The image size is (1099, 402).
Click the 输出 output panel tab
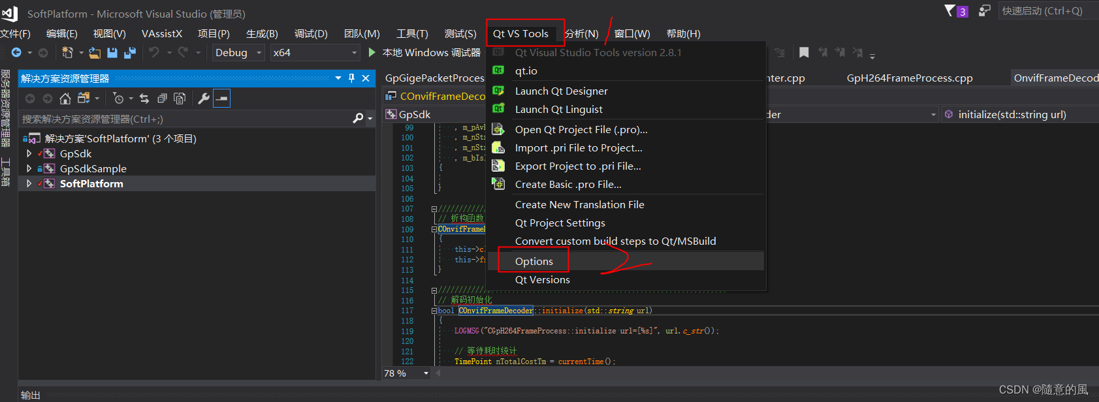click(31, 395)
